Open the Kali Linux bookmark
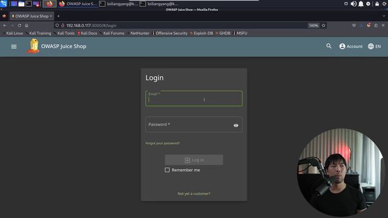The height and width of the screenshot is (218, 388). coord(13,33)
